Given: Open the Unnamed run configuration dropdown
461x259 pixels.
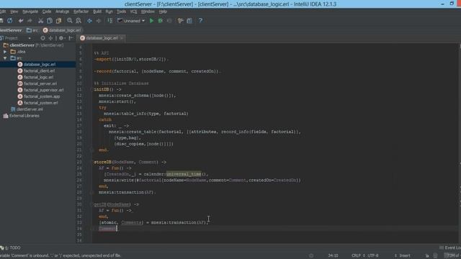Looking at the screenshot, I should pyautogui.click(x=131, y=21).
